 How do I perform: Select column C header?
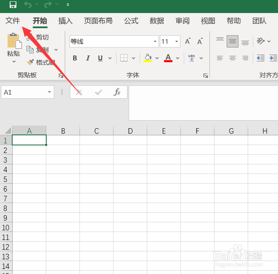pyautogui.click(x=97, y=131)
